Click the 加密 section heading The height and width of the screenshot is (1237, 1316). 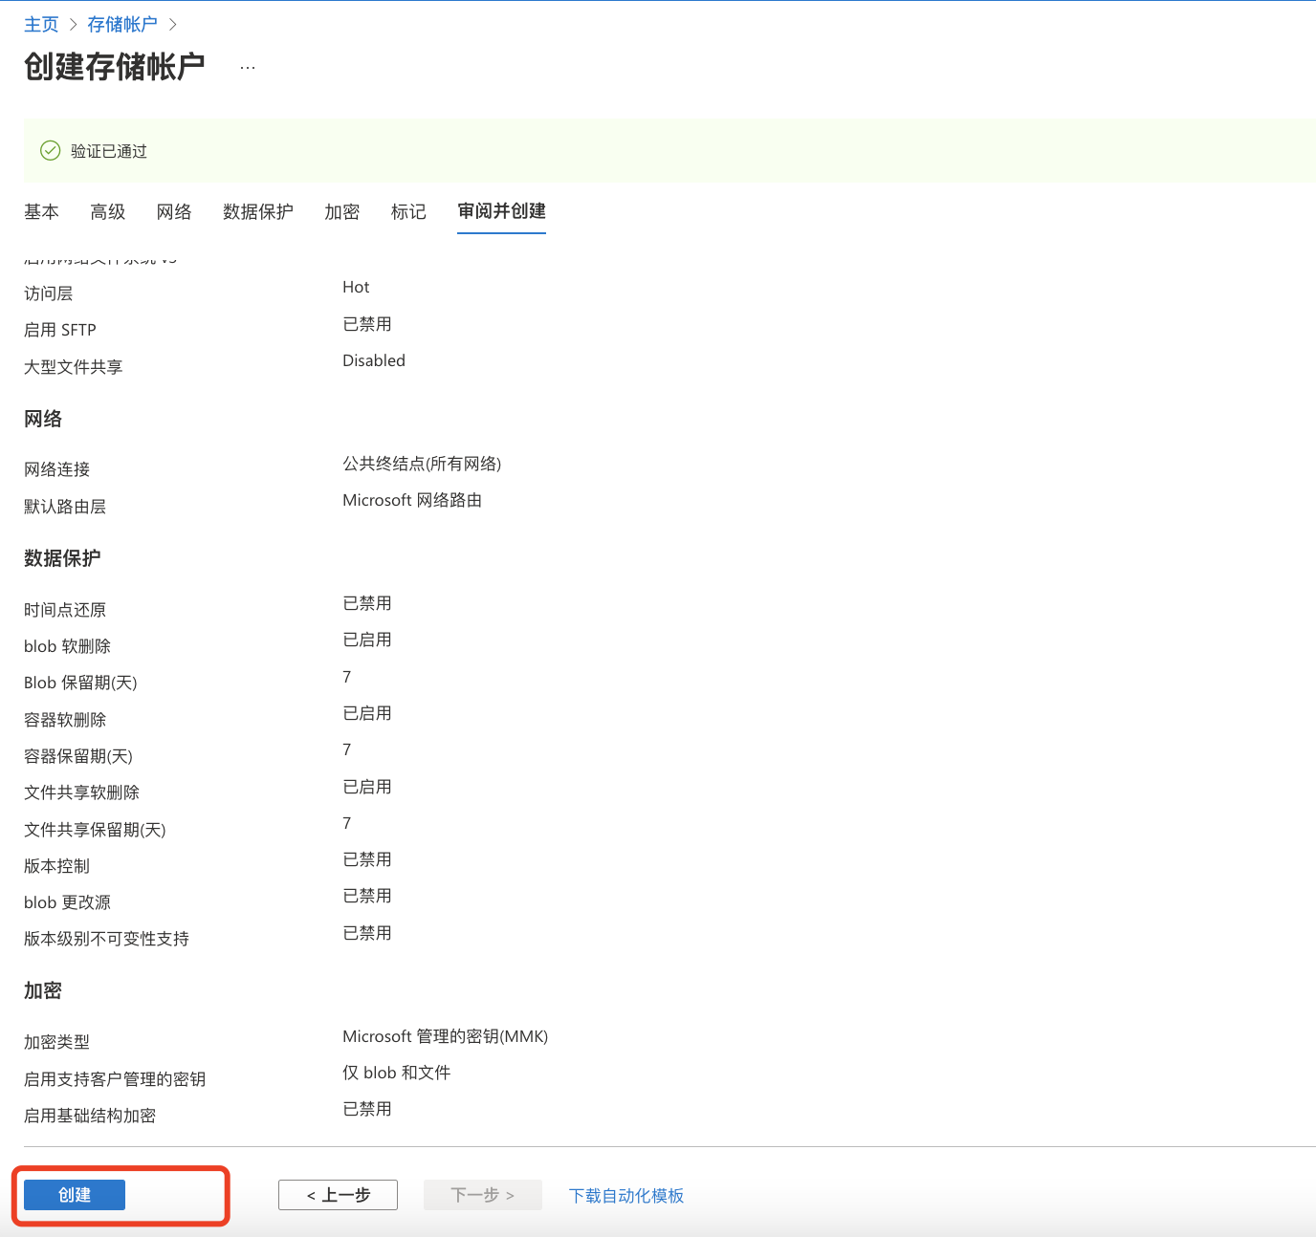(x=43, y=991)
